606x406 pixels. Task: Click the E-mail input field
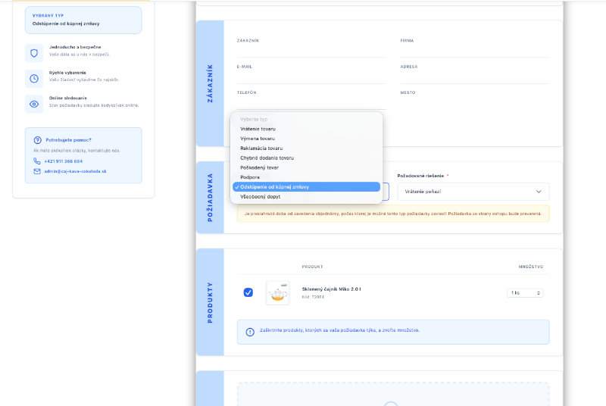311,77
